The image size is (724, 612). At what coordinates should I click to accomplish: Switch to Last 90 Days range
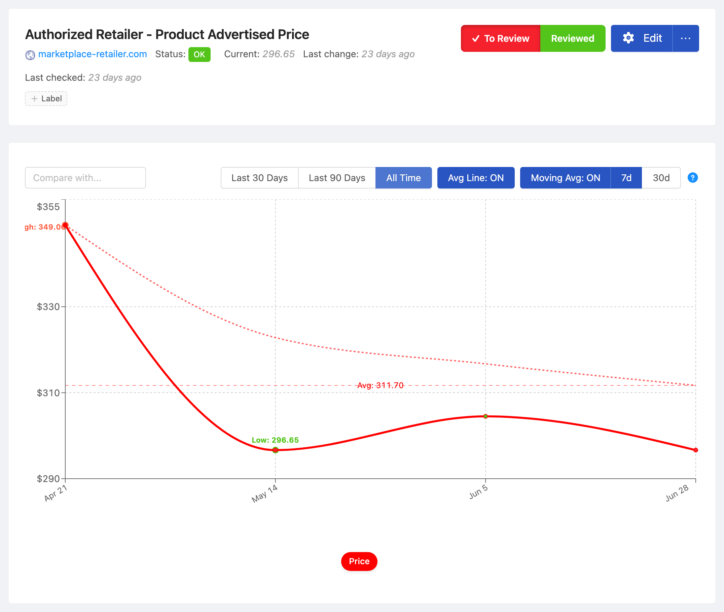pos(337,178)
